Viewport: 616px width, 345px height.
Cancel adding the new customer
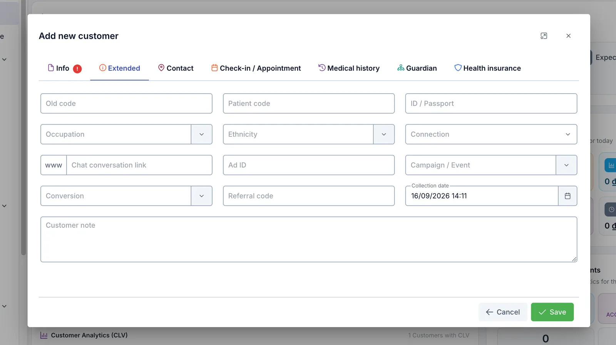(x=503, y=312)
